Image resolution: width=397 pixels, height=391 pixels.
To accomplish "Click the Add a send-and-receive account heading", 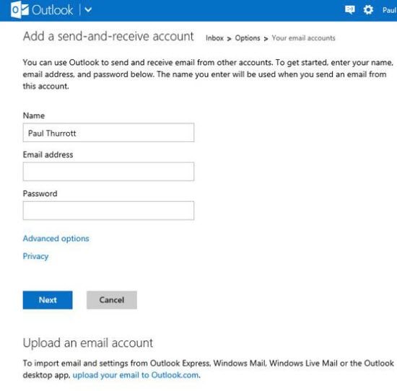I will point(108,36).
